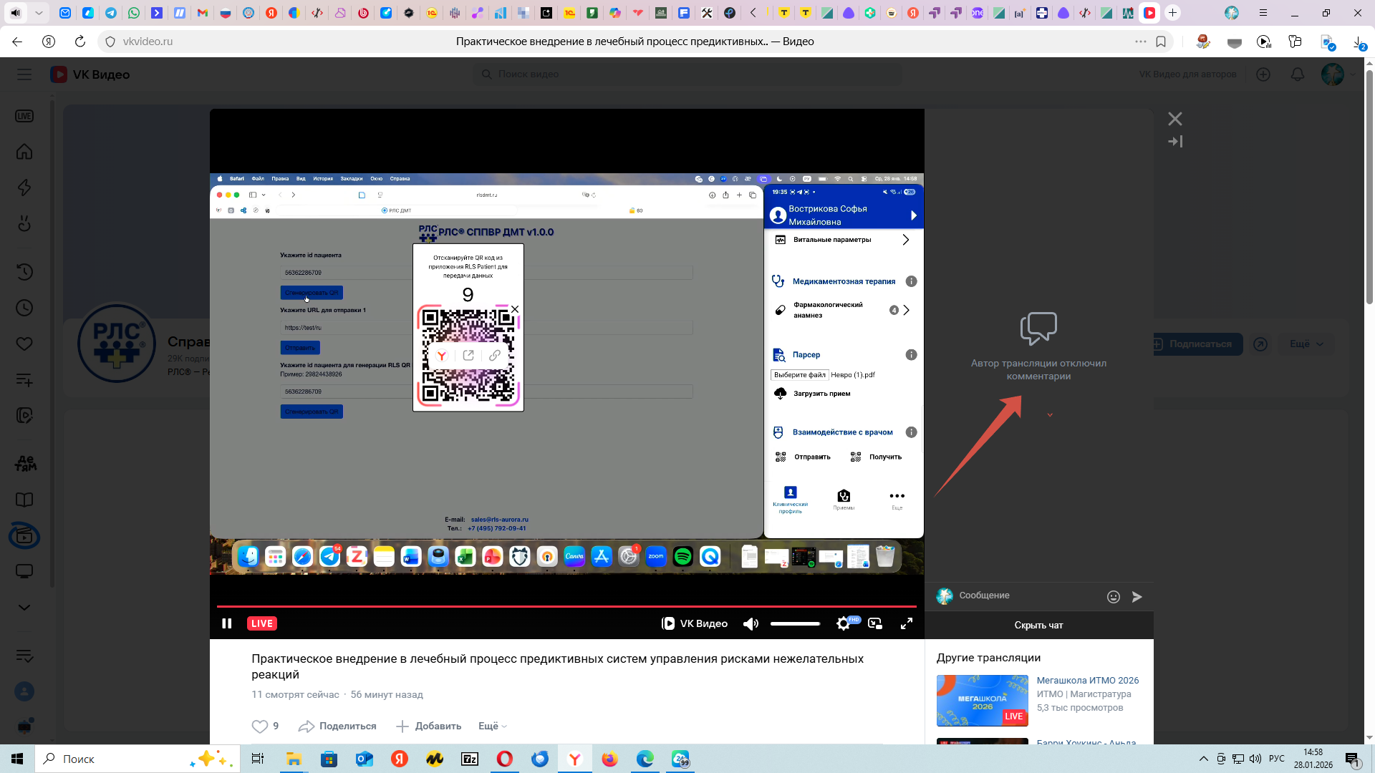Click the plus-circle upload video icon
The width and height of the screenshot is (1375, 773).
click(1263, 74)
